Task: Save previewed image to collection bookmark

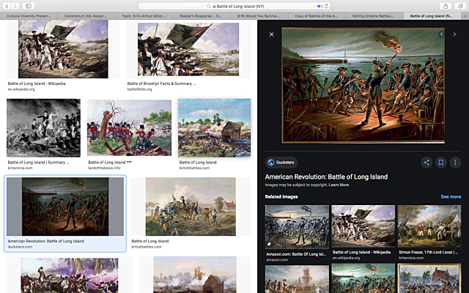Action: tap(441, 163)
